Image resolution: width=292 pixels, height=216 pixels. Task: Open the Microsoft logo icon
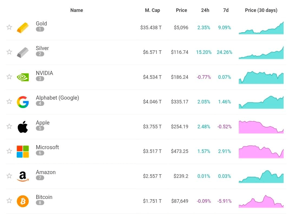pyautogui.click(x=23, y=152)
